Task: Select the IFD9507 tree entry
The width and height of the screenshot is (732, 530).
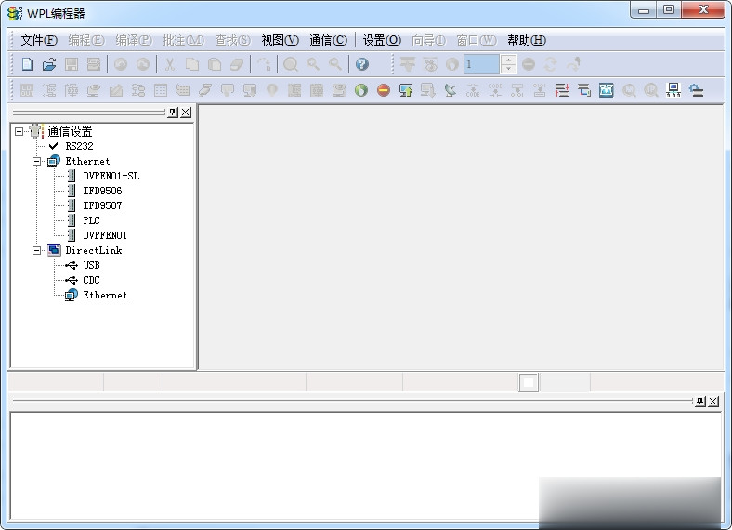Action: 102,205
